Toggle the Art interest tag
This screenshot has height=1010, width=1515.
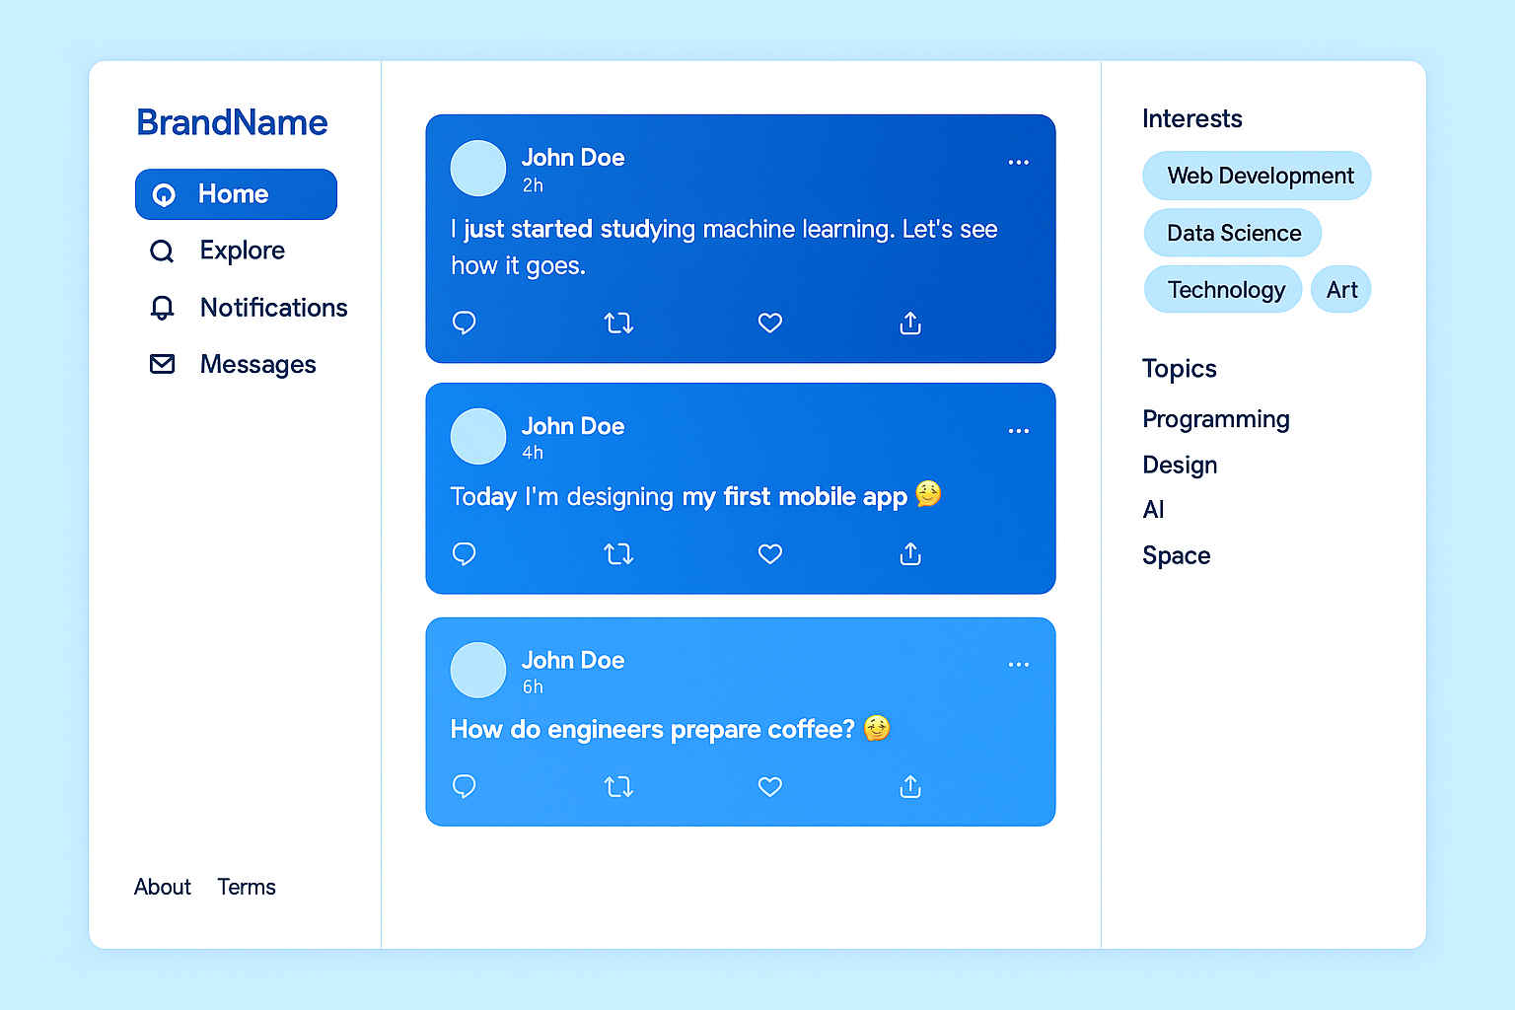(x=1340, y=289)
